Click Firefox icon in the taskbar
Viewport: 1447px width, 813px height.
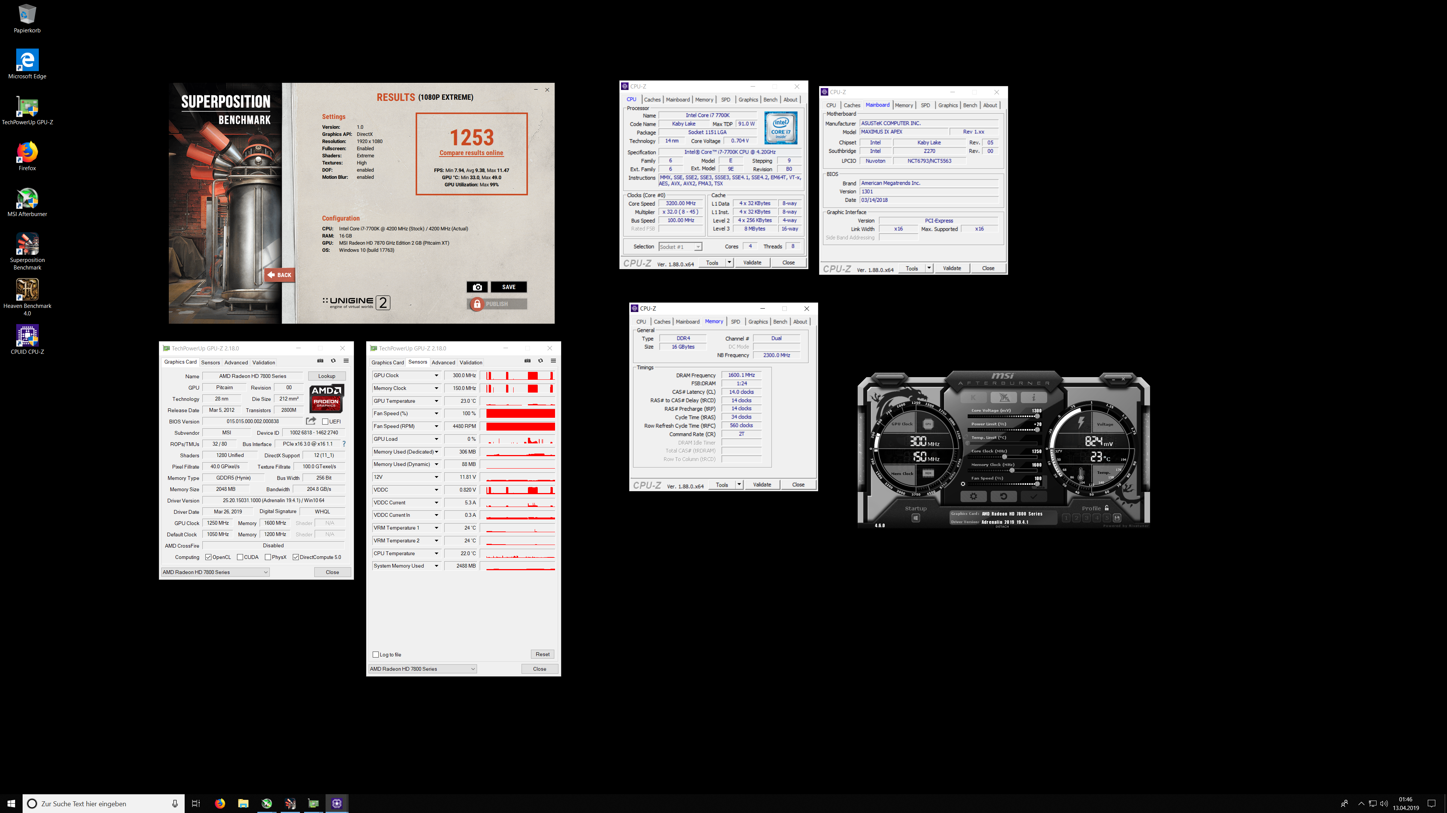(220, 804)
